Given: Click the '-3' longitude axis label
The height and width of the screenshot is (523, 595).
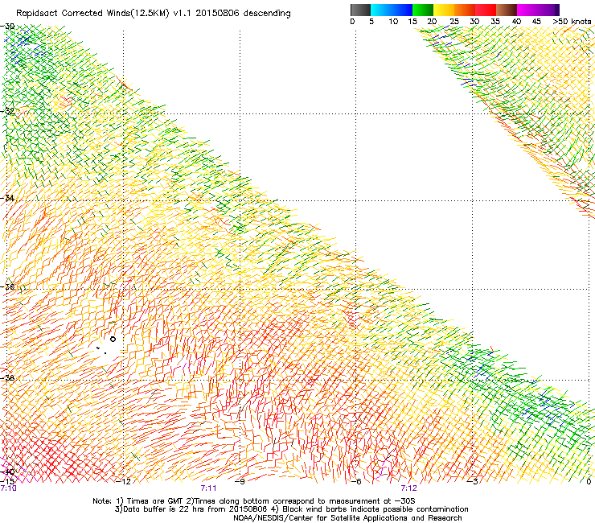Looking at the screenshot, I should click(472, 482).
